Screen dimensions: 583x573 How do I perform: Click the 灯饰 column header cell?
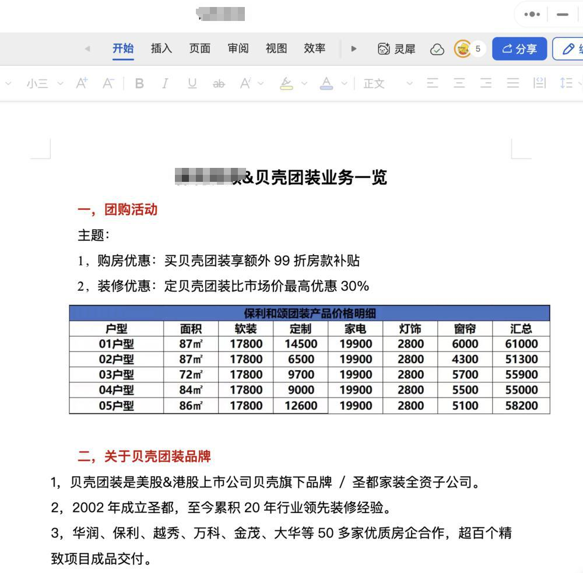click(x=410, y=329)
